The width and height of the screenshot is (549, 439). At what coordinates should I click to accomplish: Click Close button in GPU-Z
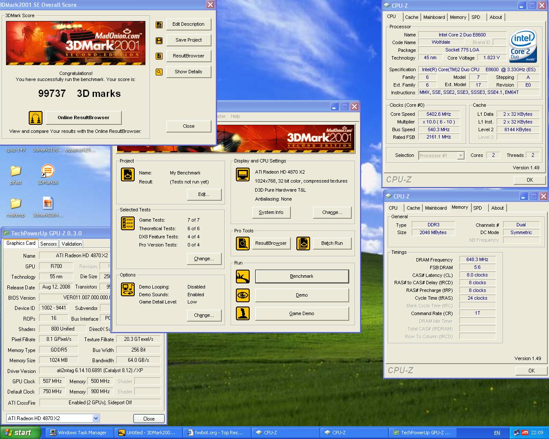tap(149, 419)
